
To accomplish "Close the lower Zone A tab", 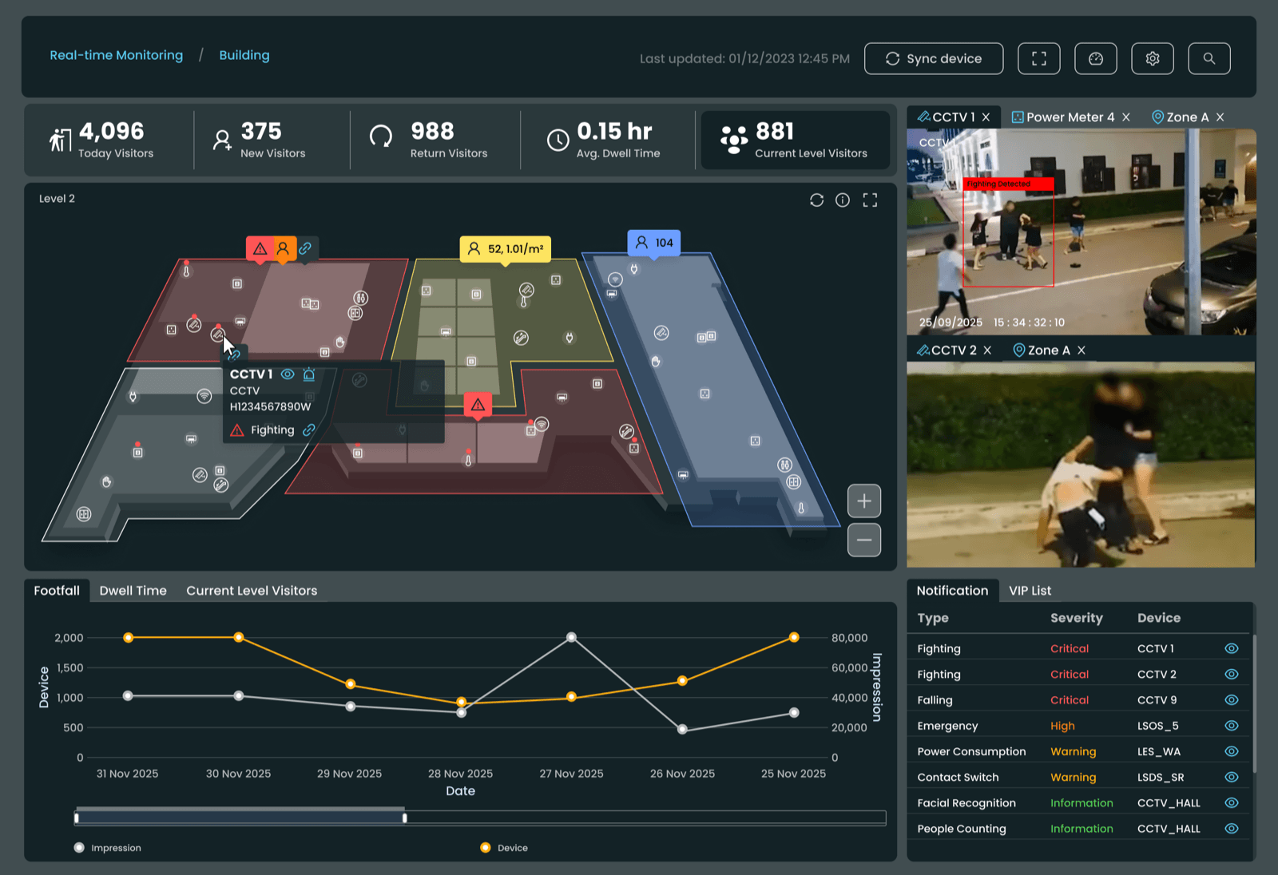I will point(1081,350).
